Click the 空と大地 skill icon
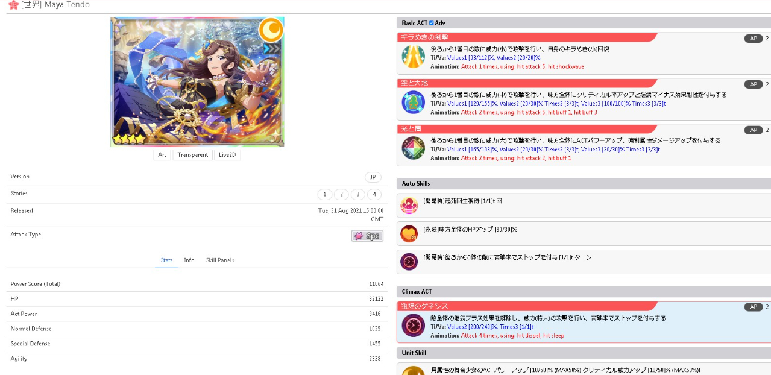The height and width of the screenshot is (375, 771). pos(414,102)
